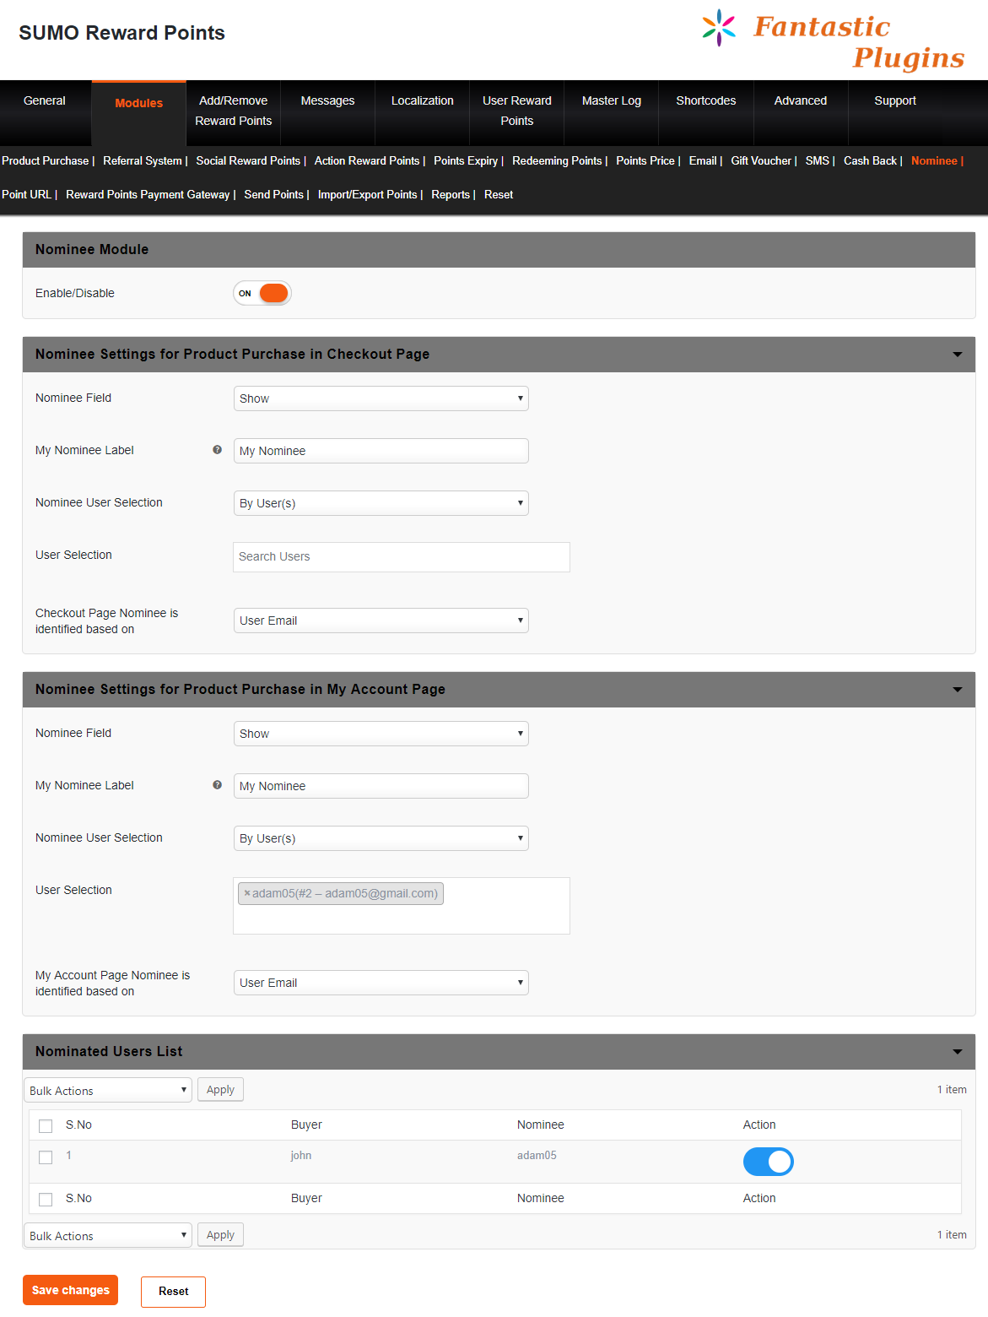Toggle the action switch for buyer john
The height and width of the screenshot is (1317, 988).
[768, 1162]
